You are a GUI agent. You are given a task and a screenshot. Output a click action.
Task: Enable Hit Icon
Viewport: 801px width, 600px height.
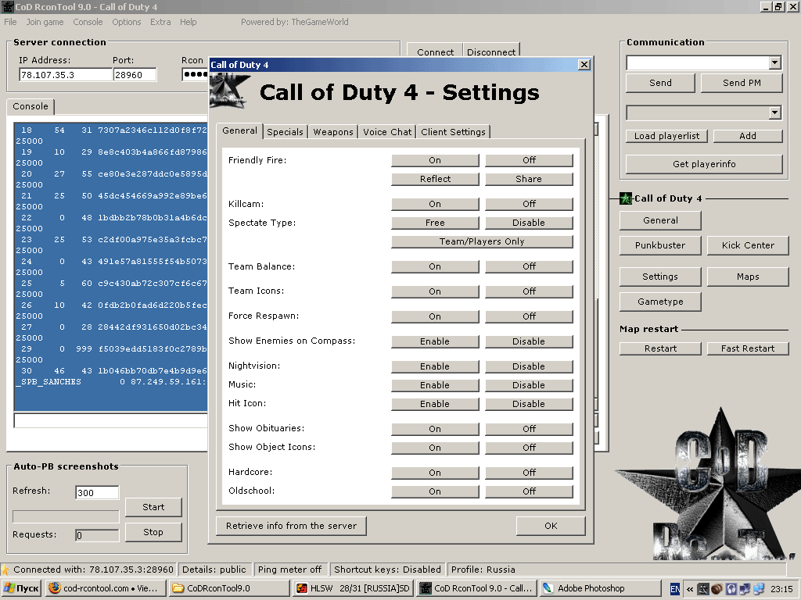click(435, 404)
